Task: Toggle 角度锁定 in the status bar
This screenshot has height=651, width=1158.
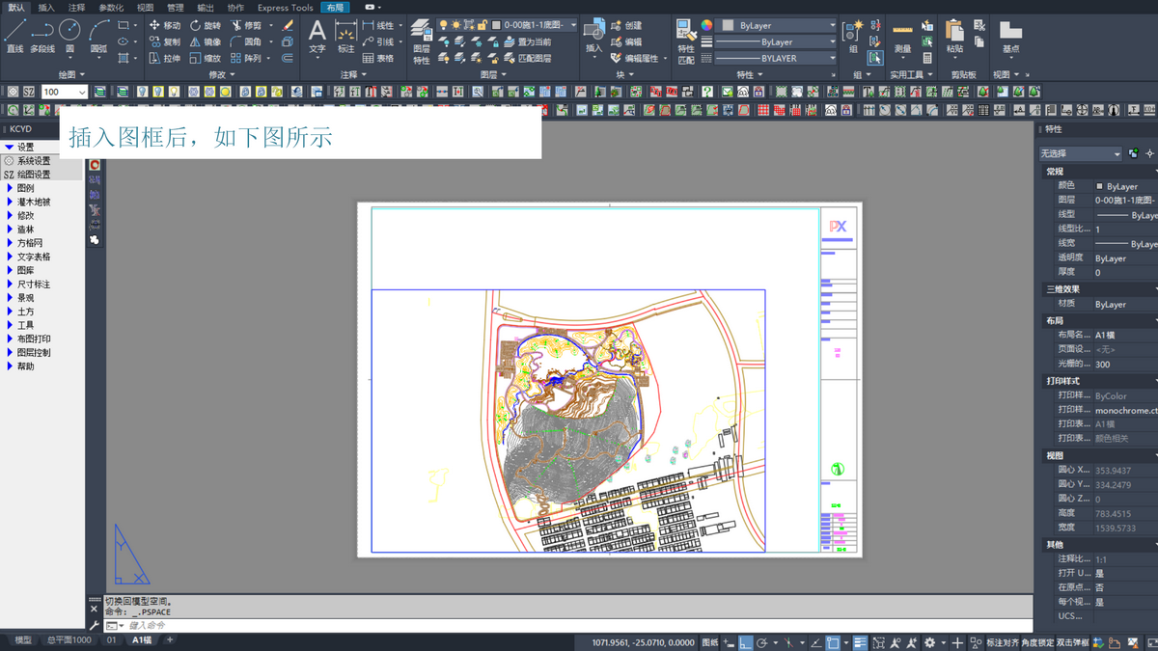Action: click(1037, 642)
